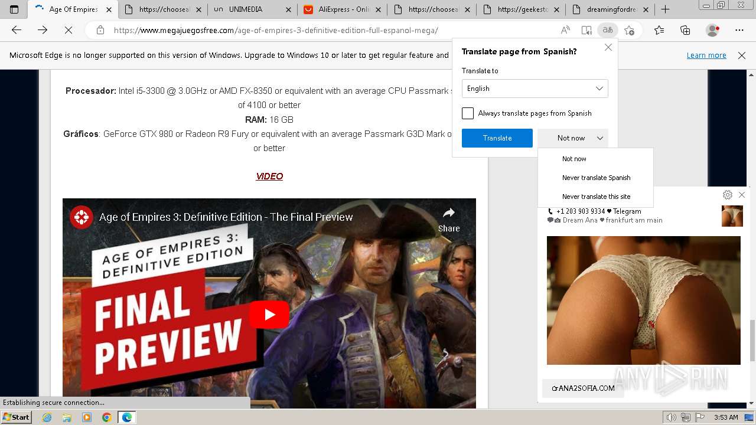Enable Always translate pages from Spanish

click(468, 113)
